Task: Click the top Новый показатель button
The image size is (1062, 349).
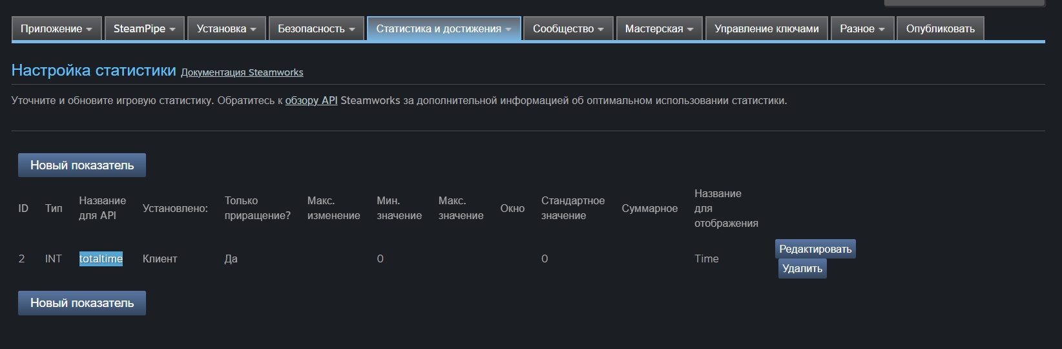Action: [82, 165]
